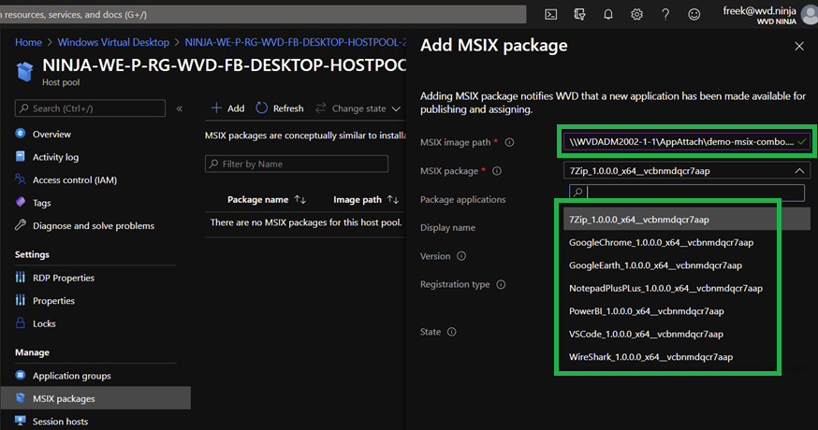Screen dimensions: 818x430
Task: Focus the Search (Ctrl+/) field
Action: [x=90, y=108]
